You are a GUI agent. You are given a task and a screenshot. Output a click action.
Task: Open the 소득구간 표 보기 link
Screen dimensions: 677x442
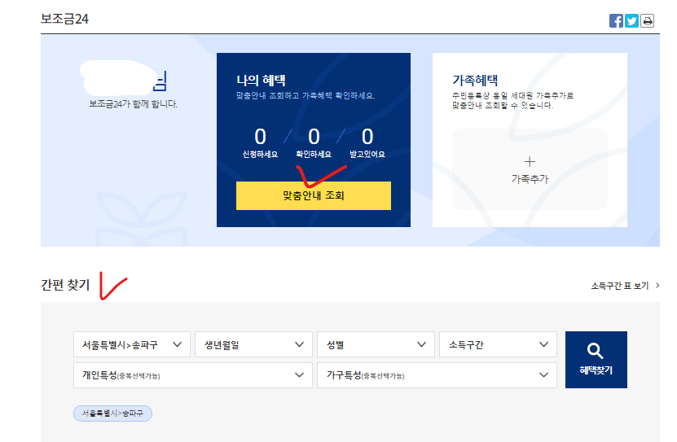[620, 286]
